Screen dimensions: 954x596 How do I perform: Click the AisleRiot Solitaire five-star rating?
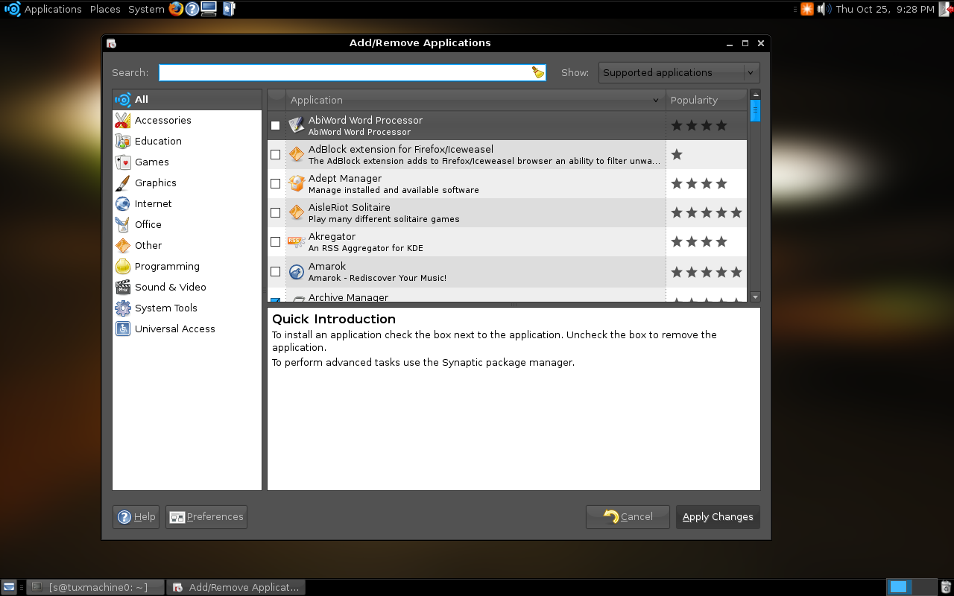(x=707, y=212)
